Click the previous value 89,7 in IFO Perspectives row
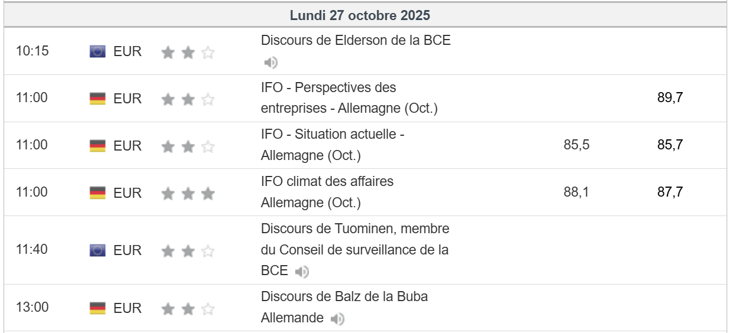 (670, 98)
